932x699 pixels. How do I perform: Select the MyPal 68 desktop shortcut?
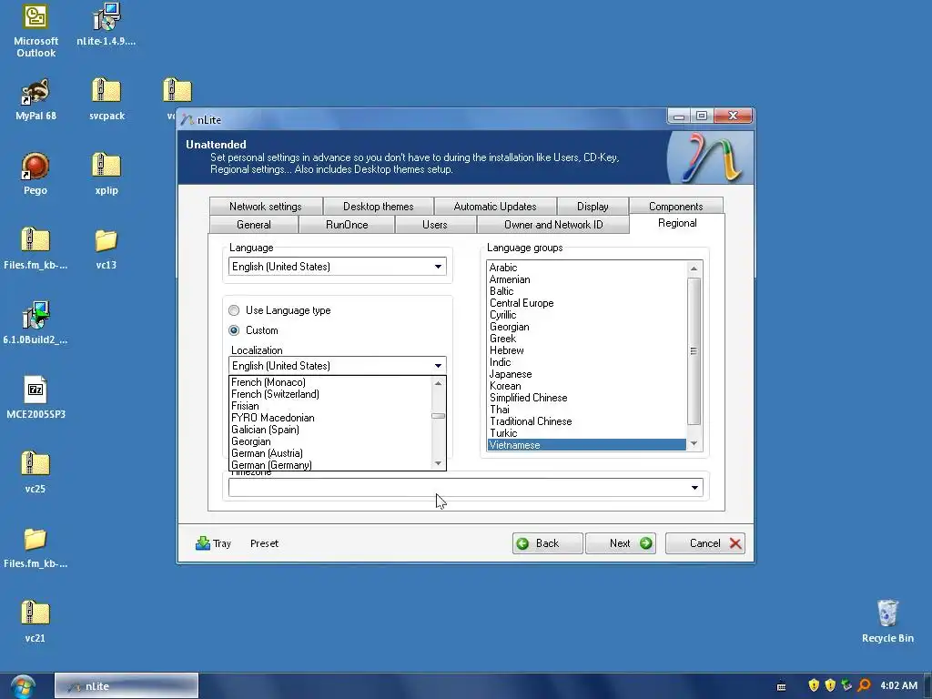[x=35, y=100]
